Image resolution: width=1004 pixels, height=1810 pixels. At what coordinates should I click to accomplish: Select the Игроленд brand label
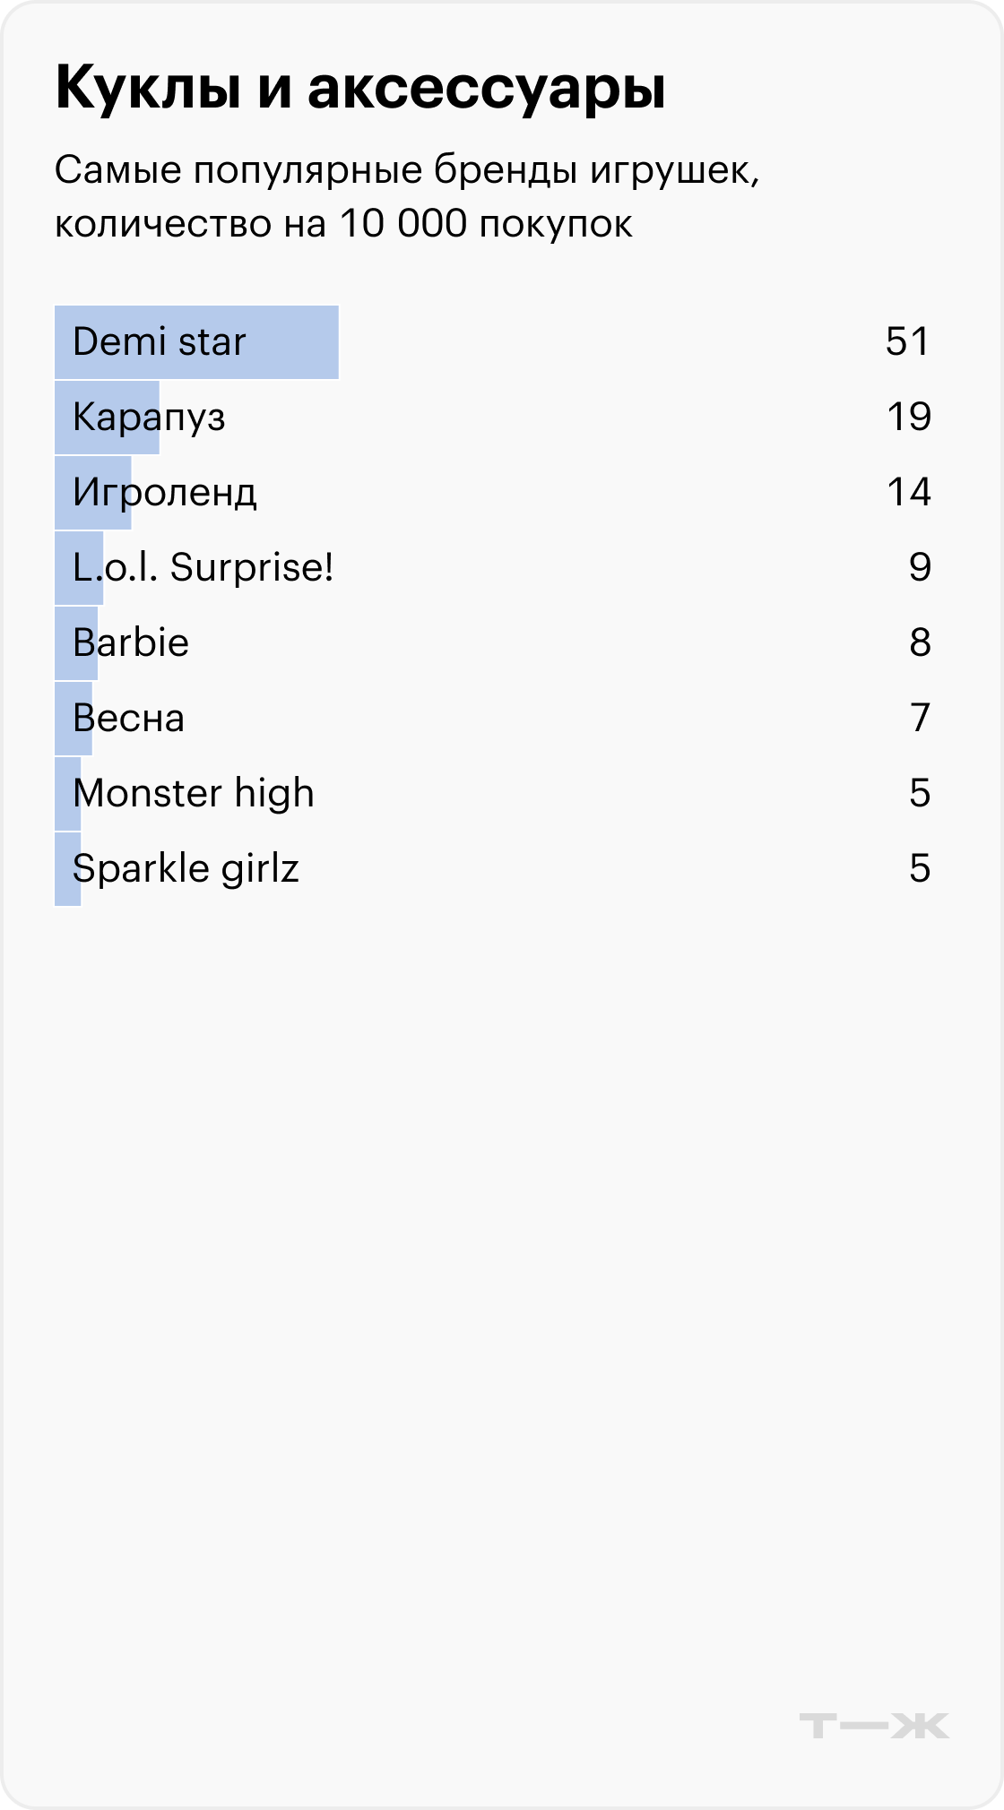pyautogui.click(x=165, y=493)
